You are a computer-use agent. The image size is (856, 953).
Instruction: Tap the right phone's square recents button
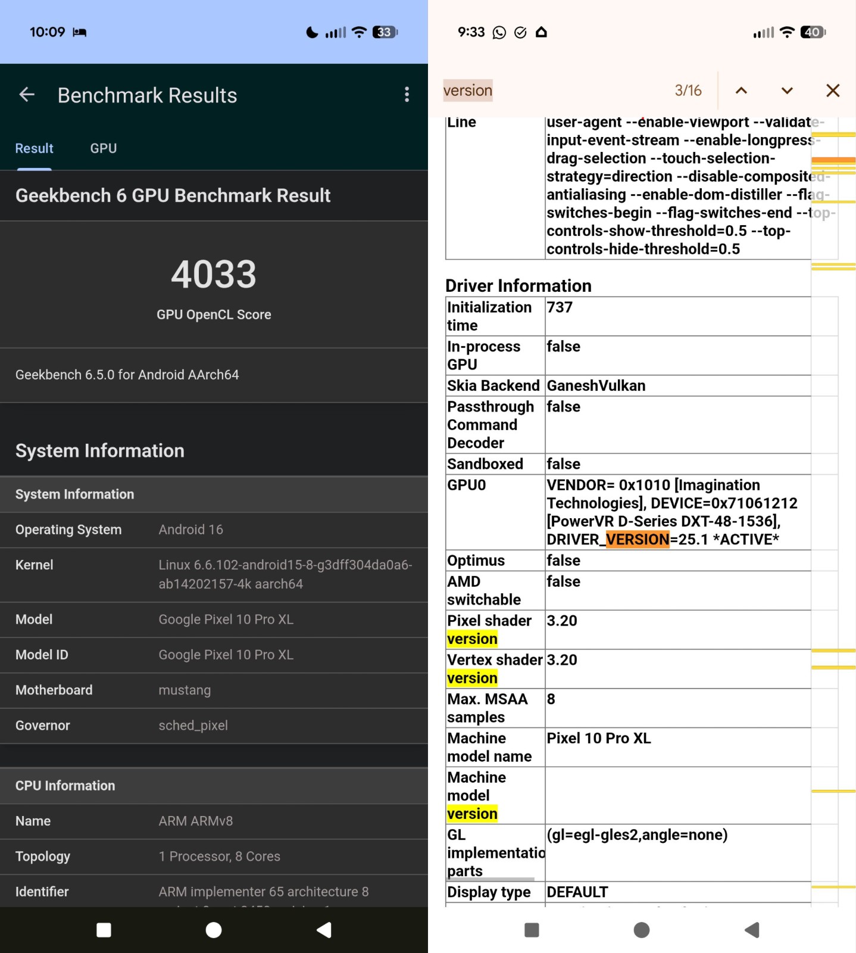[532, 930]
